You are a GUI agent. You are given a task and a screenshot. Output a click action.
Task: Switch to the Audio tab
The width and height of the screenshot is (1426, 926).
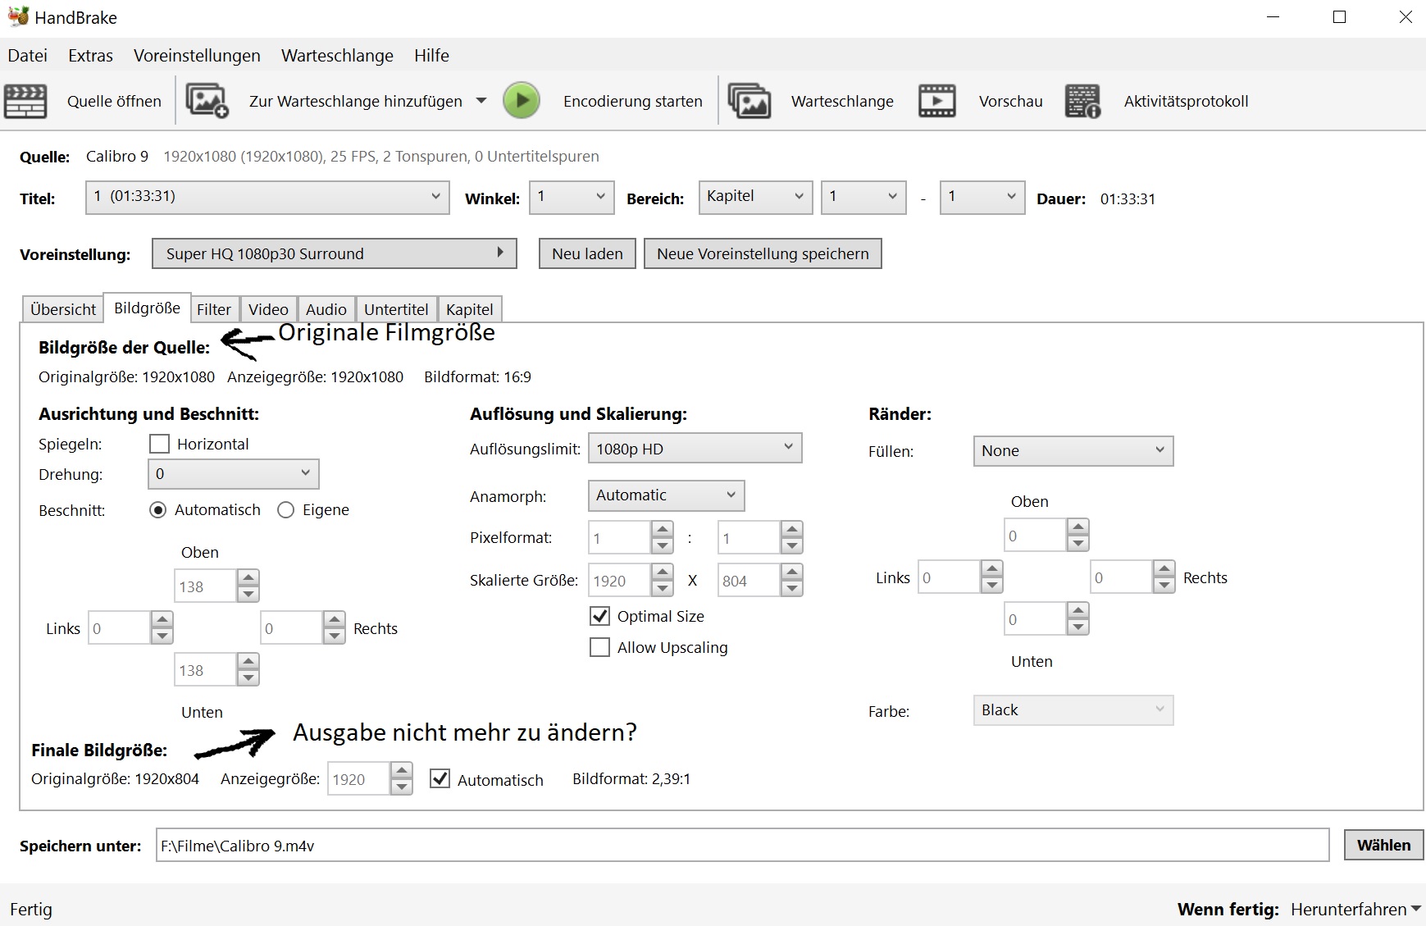click(326, 309)
